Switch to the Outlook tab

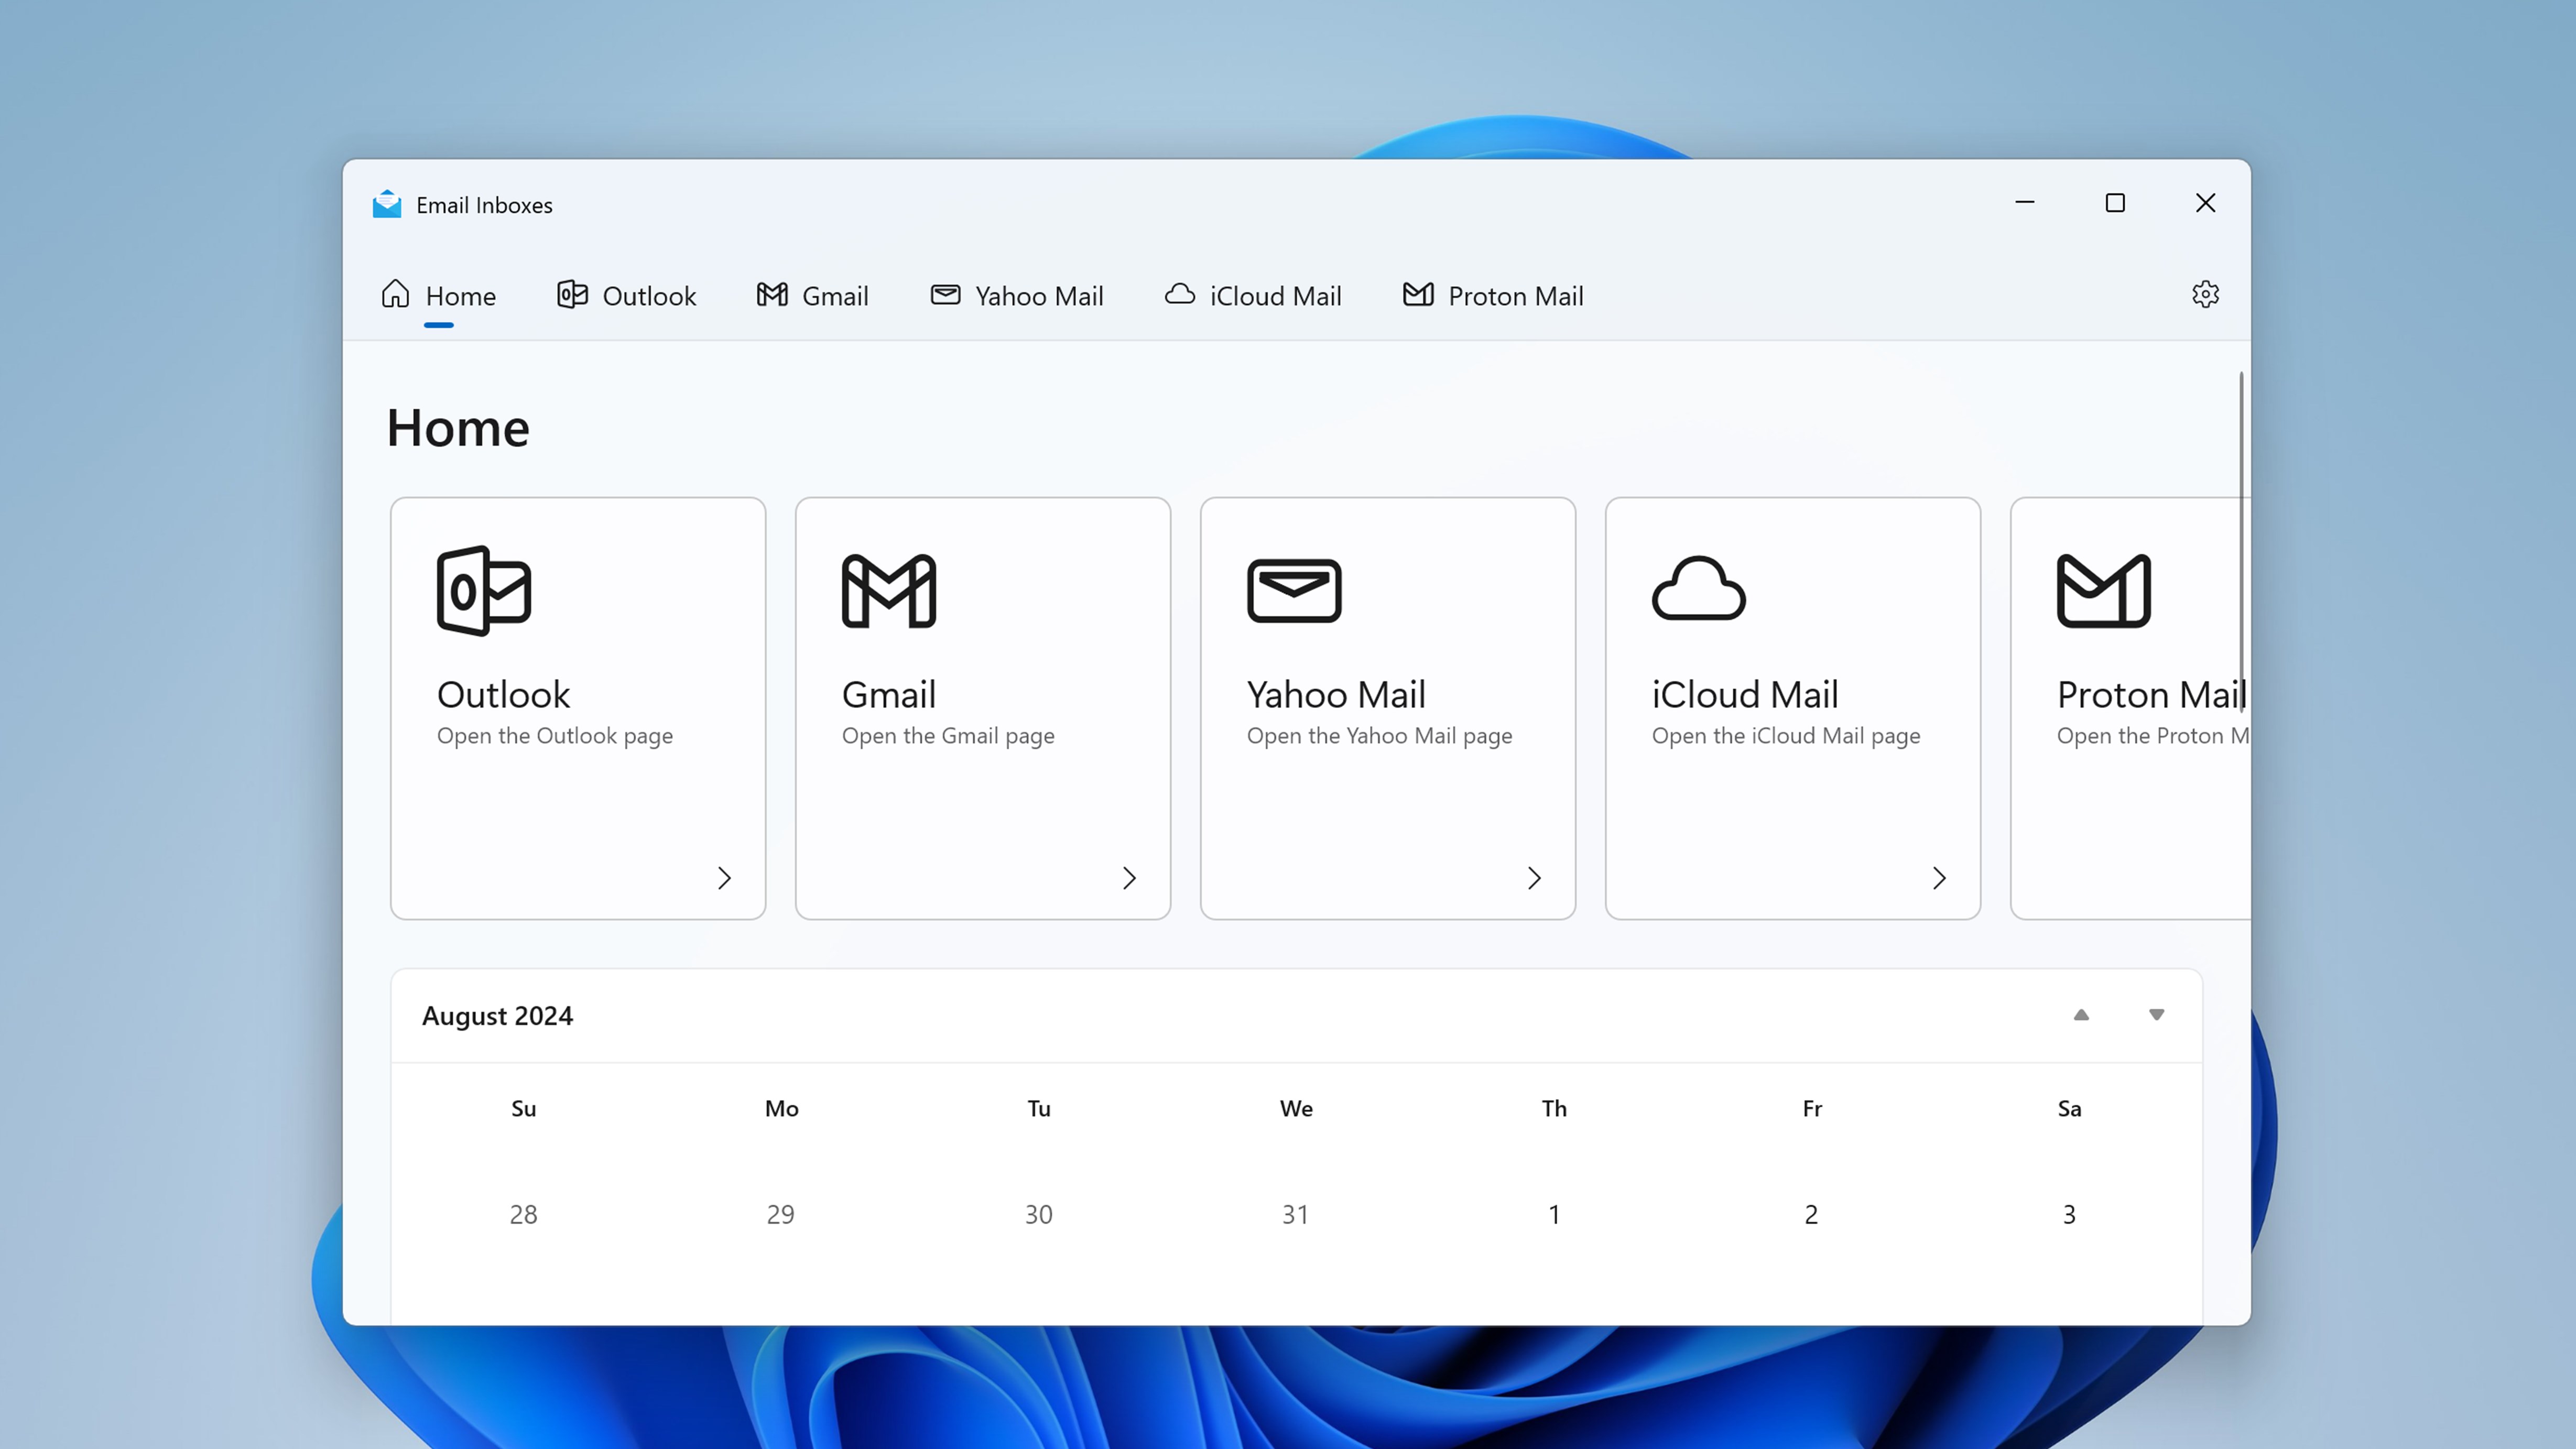[627, 296]
